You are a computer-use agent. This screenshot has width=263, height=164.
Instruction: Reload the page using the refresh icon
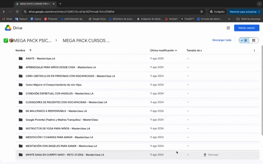tap(17, 12)
